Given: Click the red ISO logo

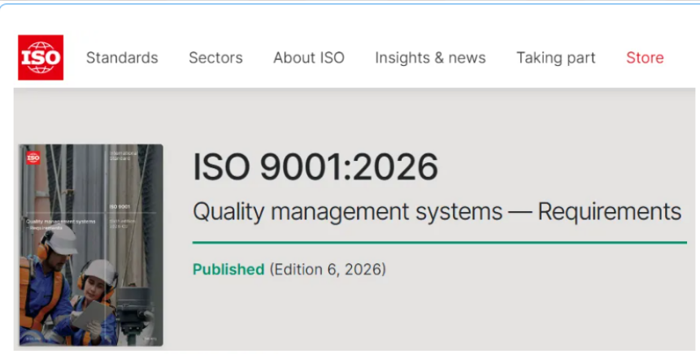Looking at the screenshot, I should 41,58.
